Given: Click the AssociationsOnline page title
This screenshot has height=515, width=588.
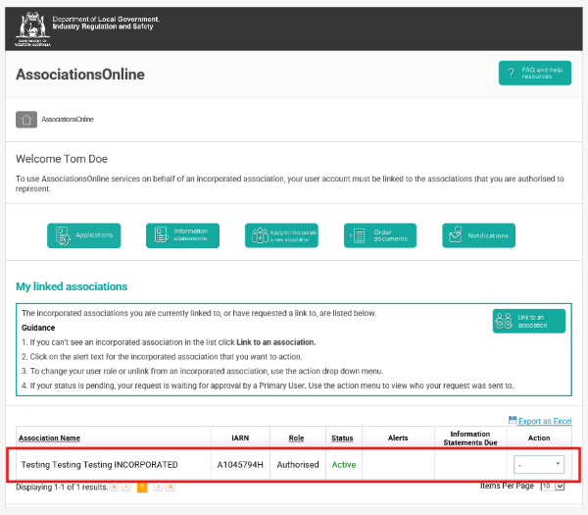Looking at the screenshot, I should pos(80,75).
